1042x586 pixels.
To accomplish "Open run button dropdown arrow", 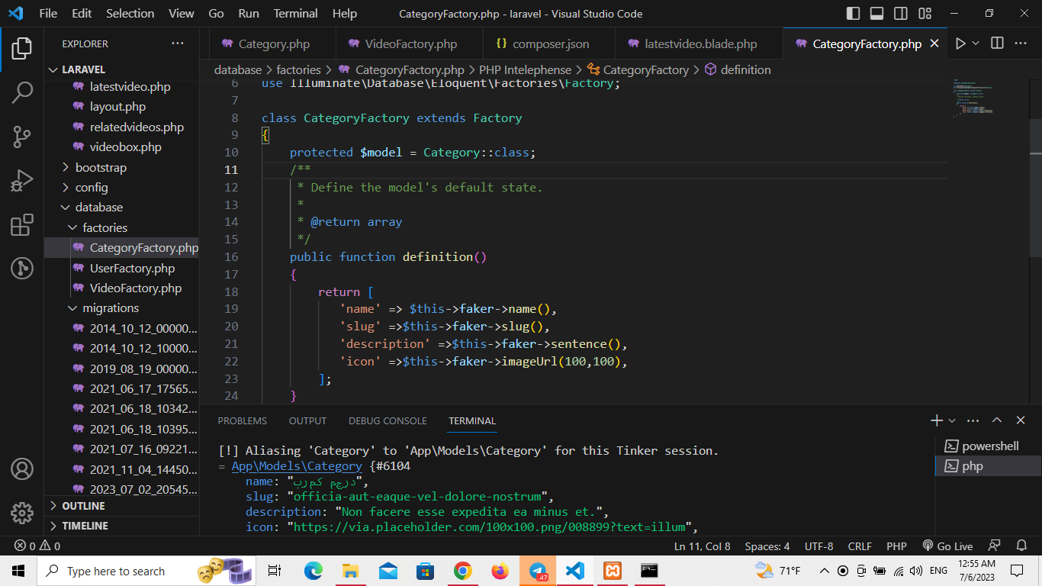I will [976, 43].
